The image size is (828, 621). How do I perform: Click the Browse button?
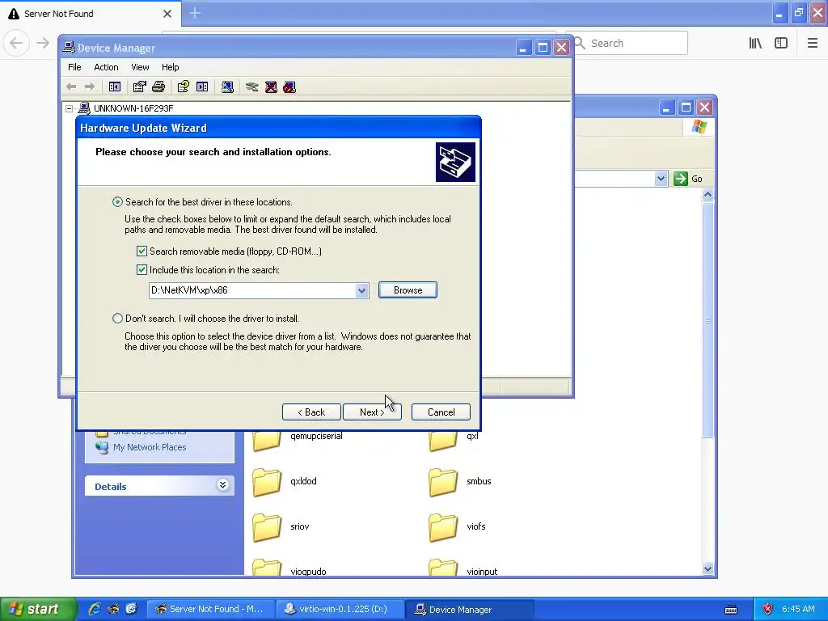(408, 290)
